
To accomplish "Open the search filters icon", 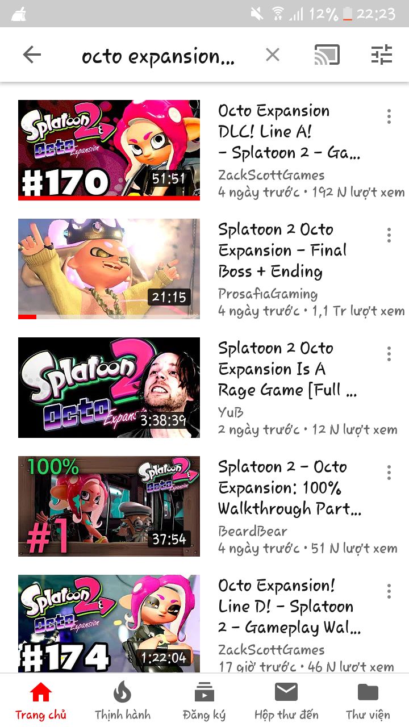I will pos(382,55).
